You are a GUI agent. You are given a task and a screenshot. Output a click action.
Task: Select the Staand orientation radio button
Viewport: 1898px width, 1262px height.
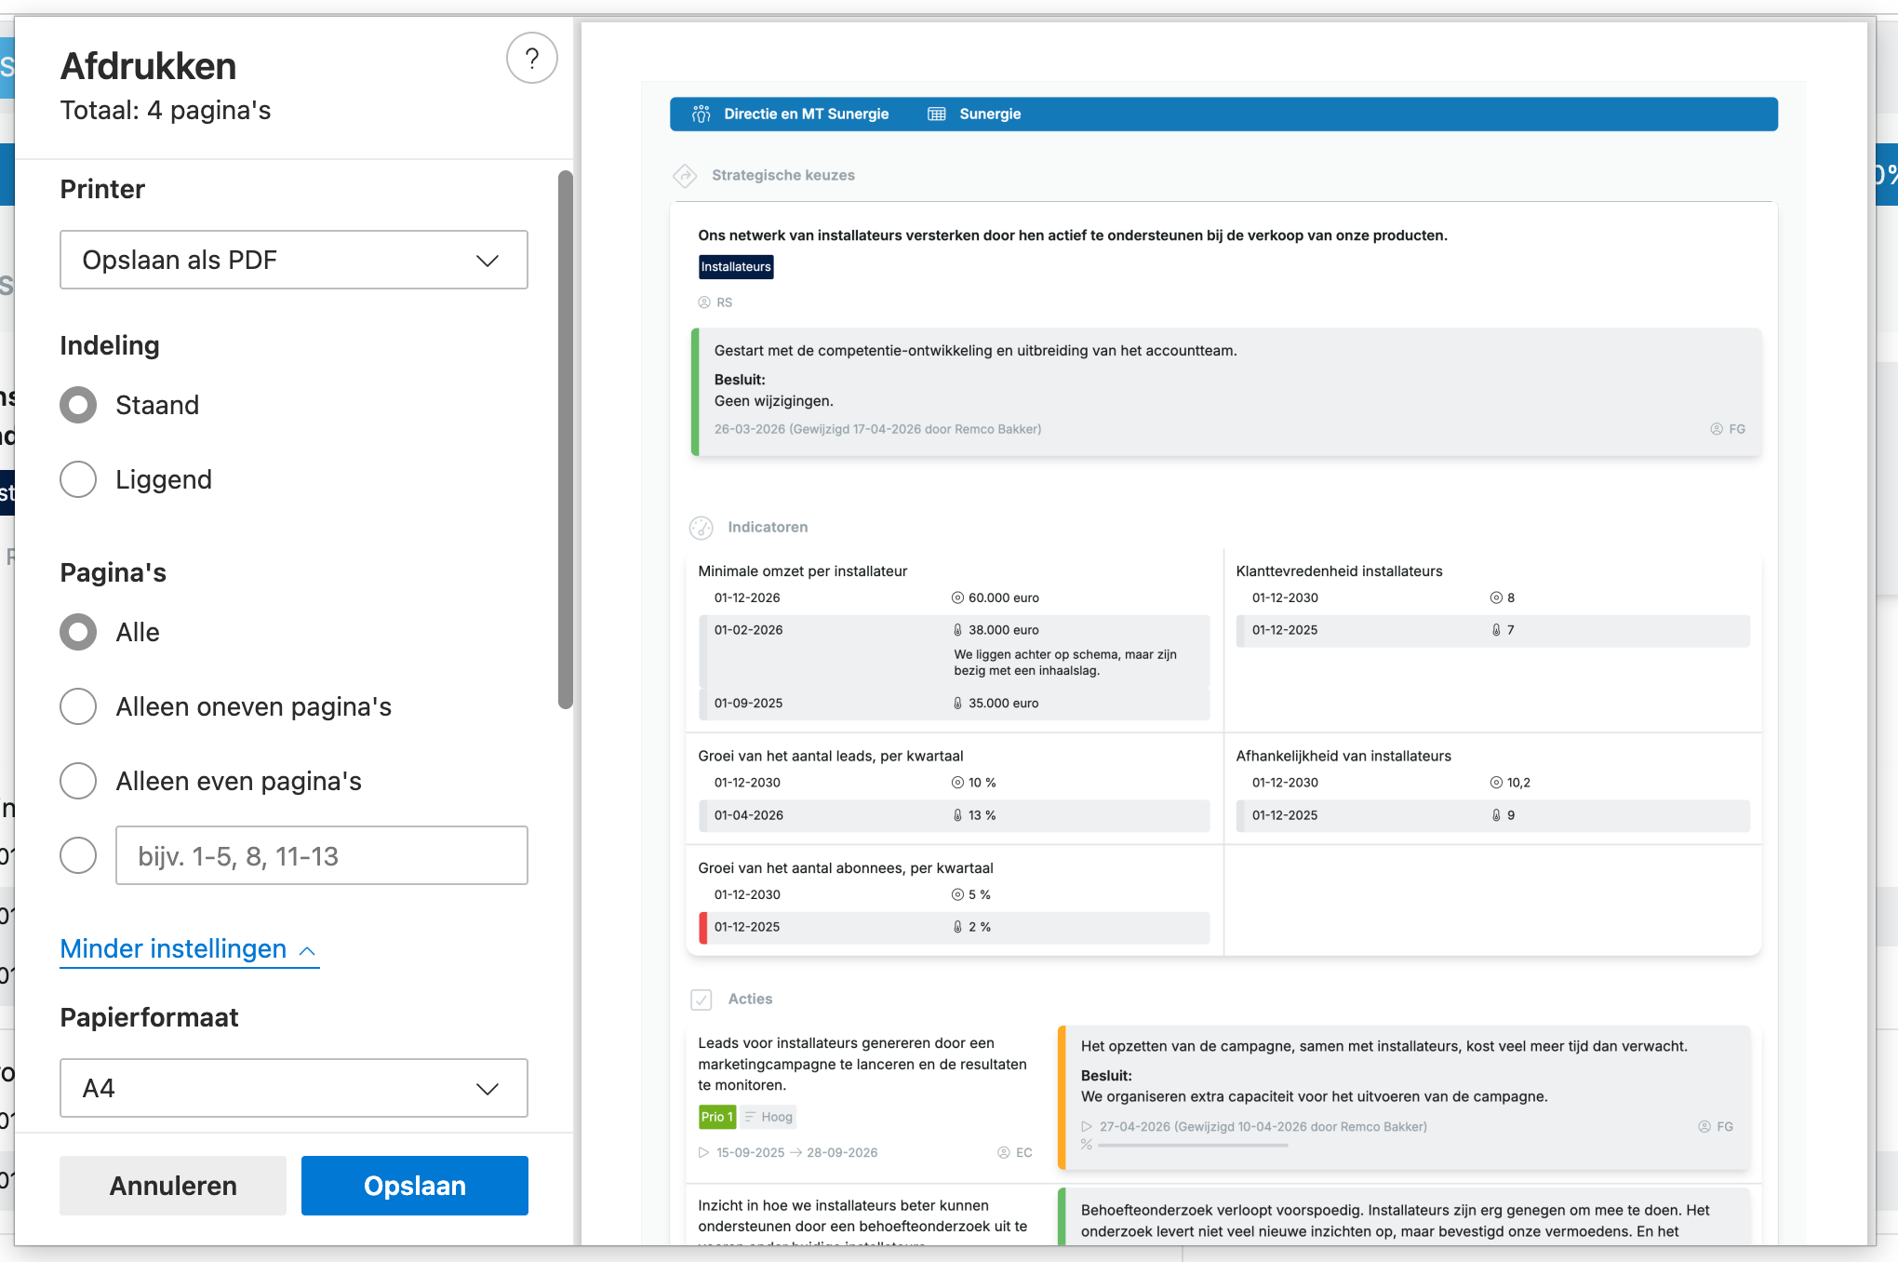click(78, 405)
